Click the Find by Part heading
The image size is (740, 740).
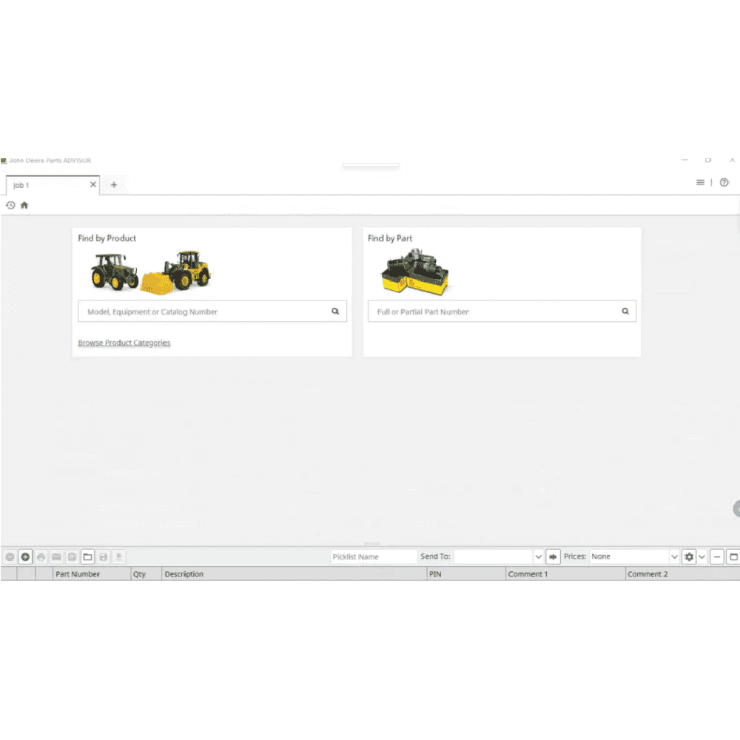390,238
